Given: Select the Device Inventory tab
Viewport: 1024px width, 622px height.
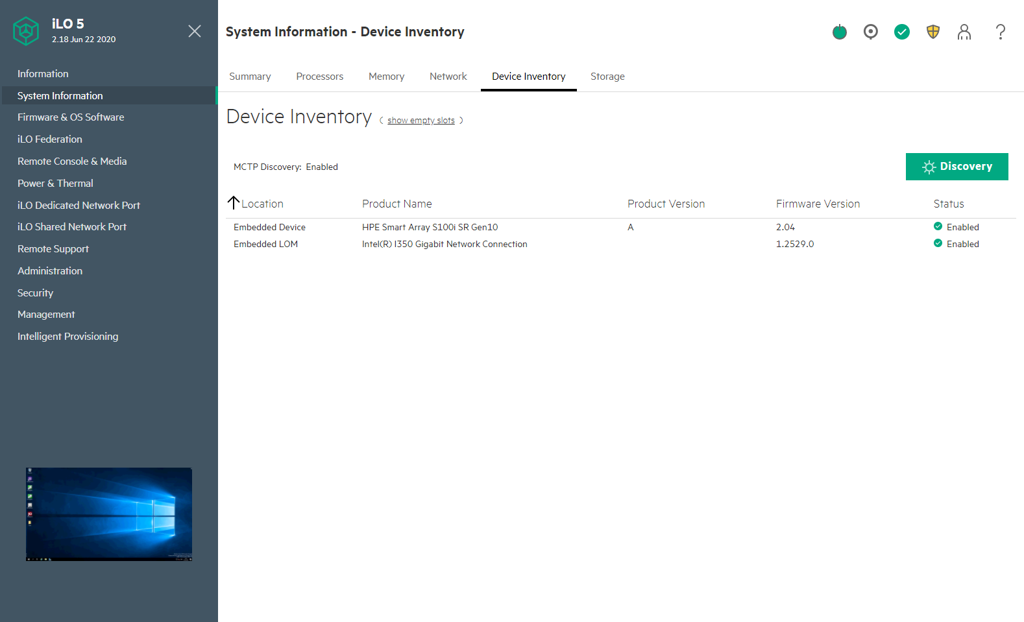Looking at the screenshot, I should pos(529,77).
